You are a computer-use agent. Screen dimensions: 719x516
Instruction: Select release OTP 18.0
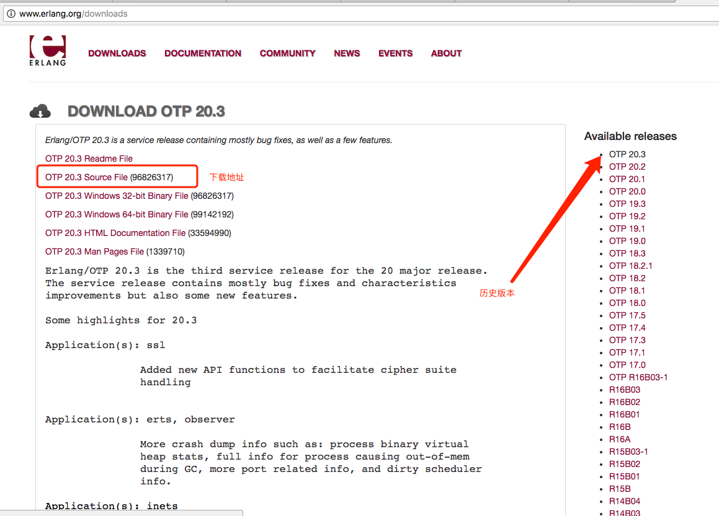[x=627, y=303]
